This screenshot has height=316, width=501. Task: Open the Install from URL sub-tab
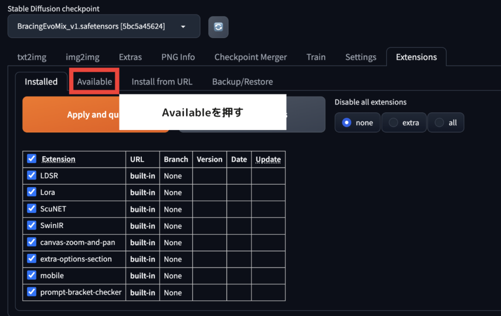pyautogui.click(x=162, y=82)
